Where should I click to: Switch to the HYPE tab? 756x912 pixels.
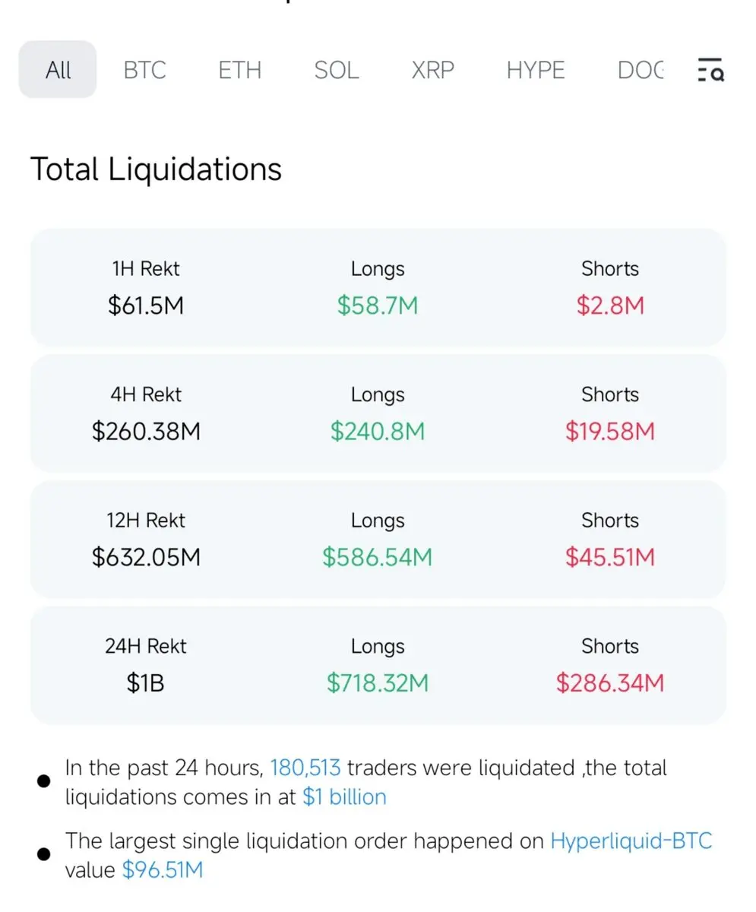tap(536, 71)
